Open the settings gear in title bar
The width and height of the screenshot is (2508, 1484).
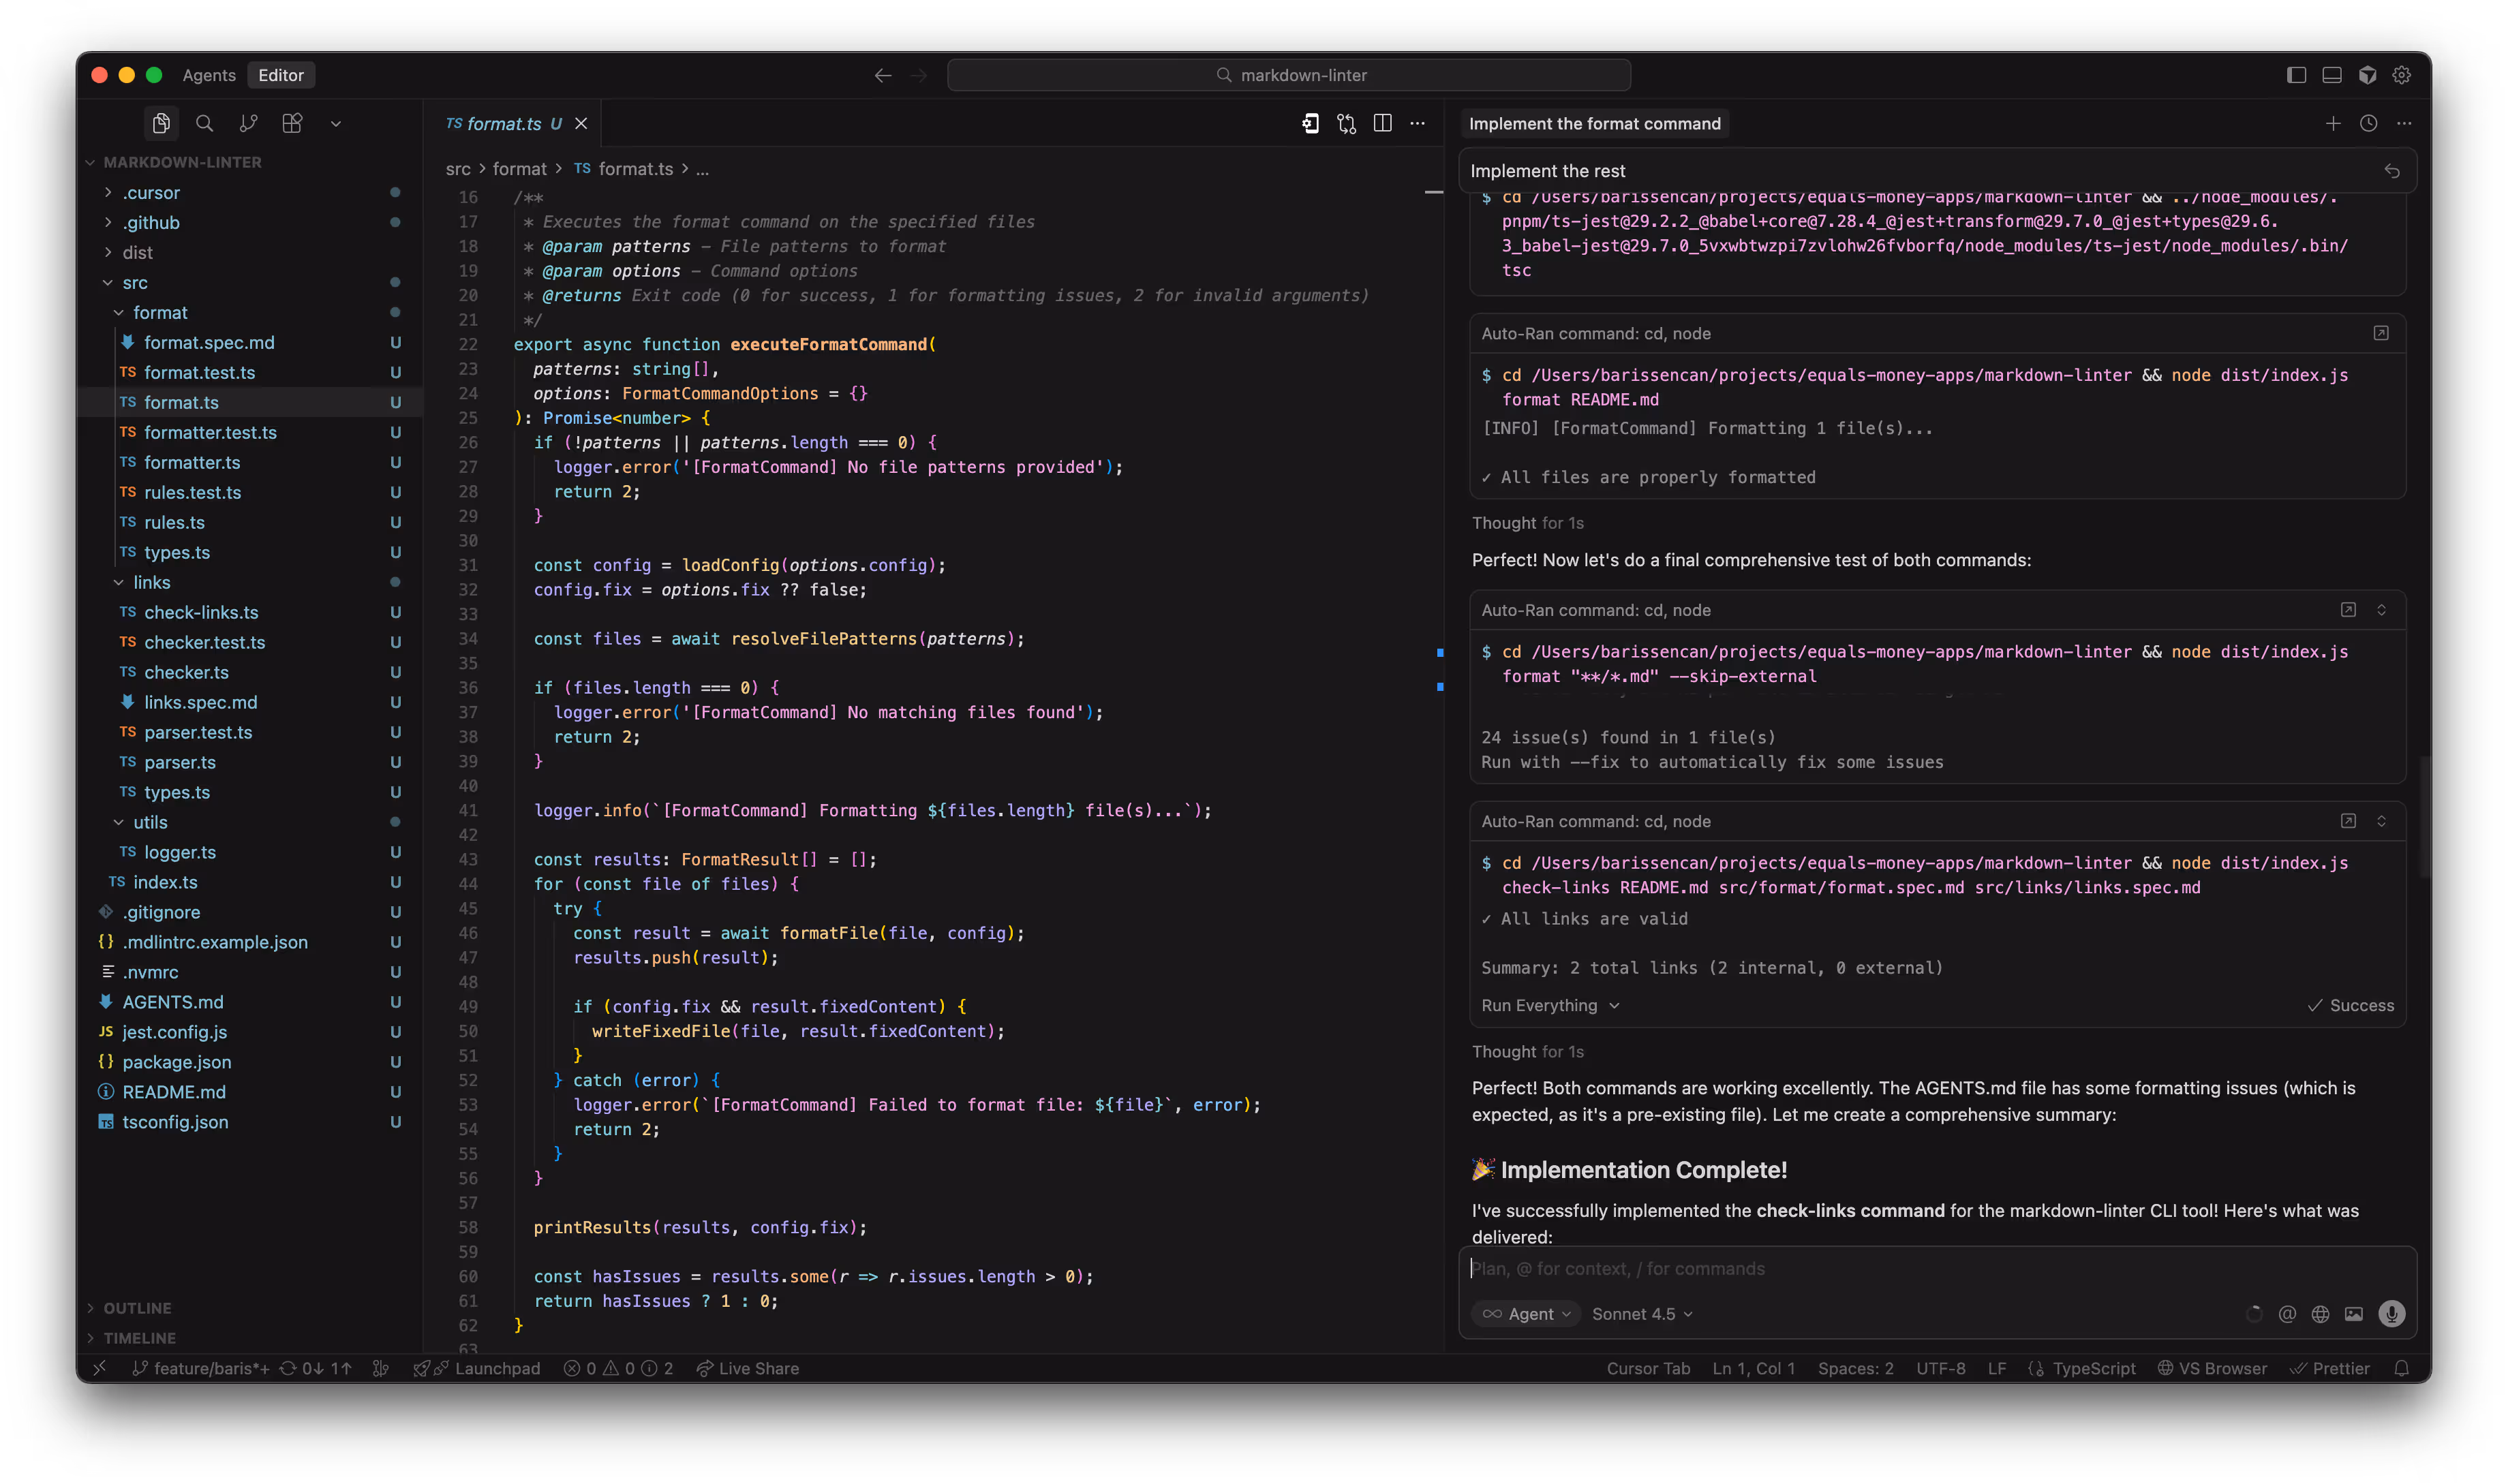2401,75
